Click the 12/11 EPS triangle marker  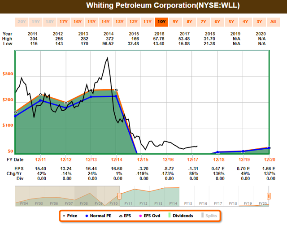tap(40, 95)
